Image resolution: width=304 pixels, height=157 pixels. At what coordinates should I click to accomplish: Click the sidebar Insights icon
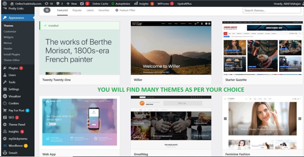click(x=5, y=132)
